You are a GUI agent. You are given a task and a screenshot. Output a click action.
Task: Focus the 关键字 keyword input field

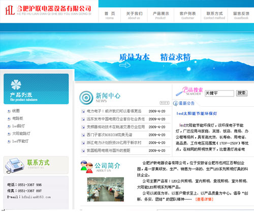click(x=219, y=93)
